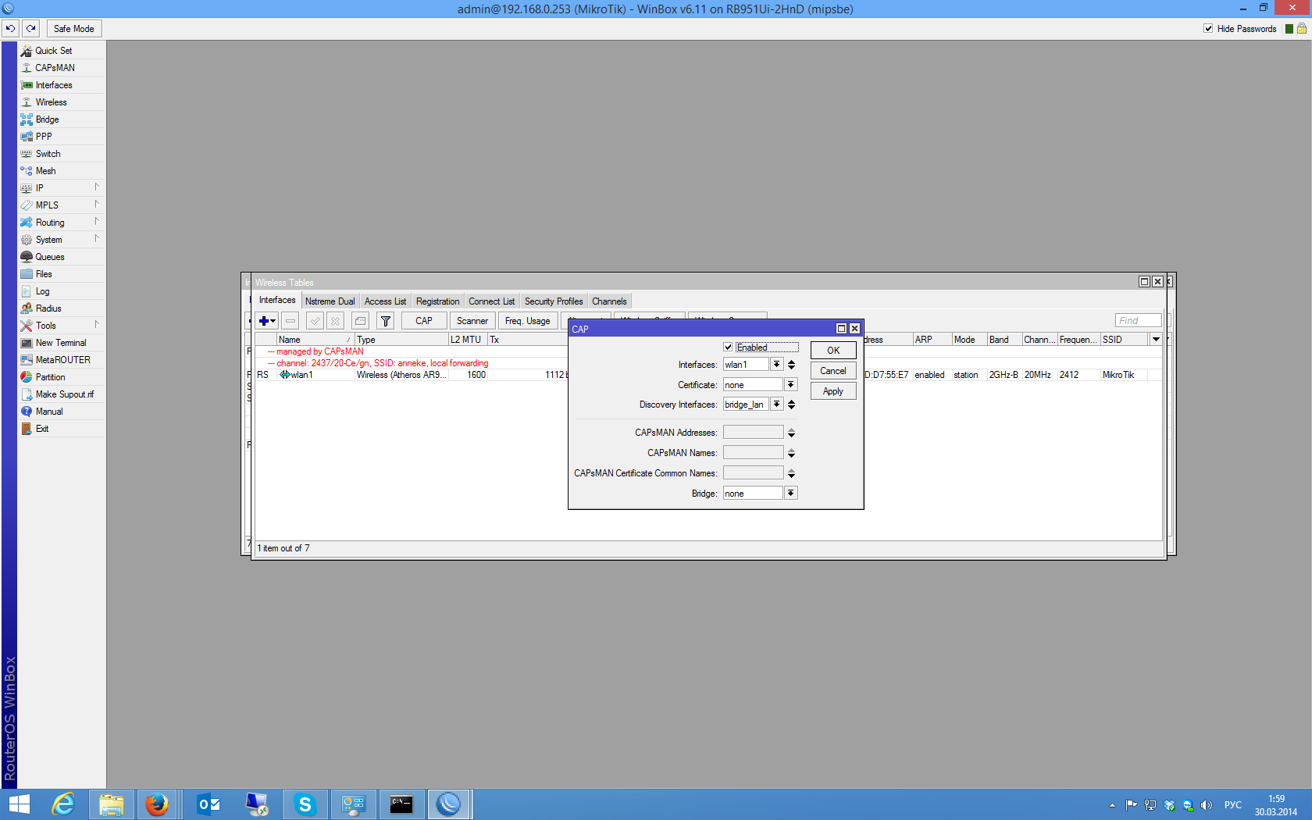The image size is (1312, 820).
Task: Open Interfaces in the left sidebar
Action: (x=54, y=85)
